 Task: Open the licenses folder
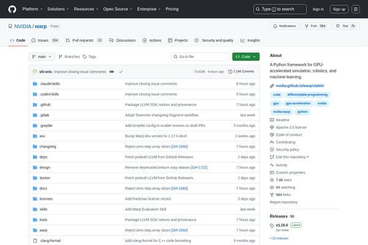click(46, 199)
